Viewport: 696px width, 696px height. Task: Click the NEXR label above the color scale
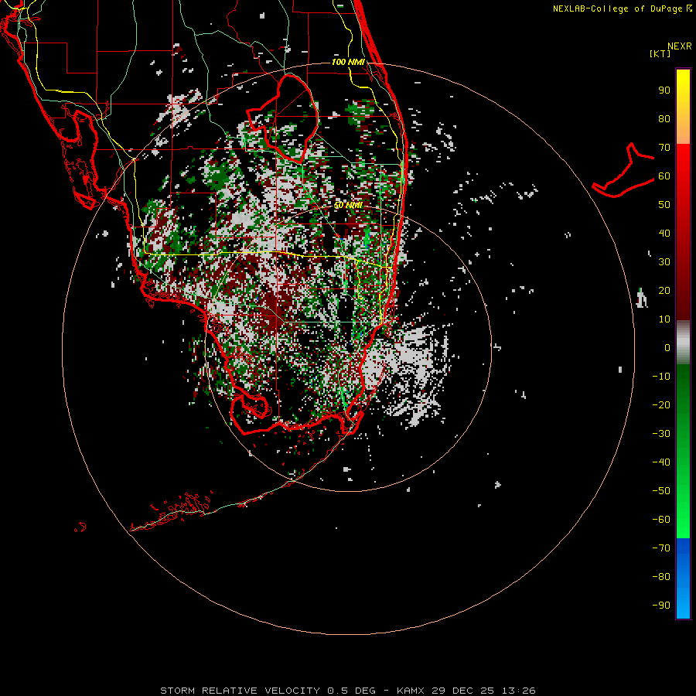(x=679, y=46)
